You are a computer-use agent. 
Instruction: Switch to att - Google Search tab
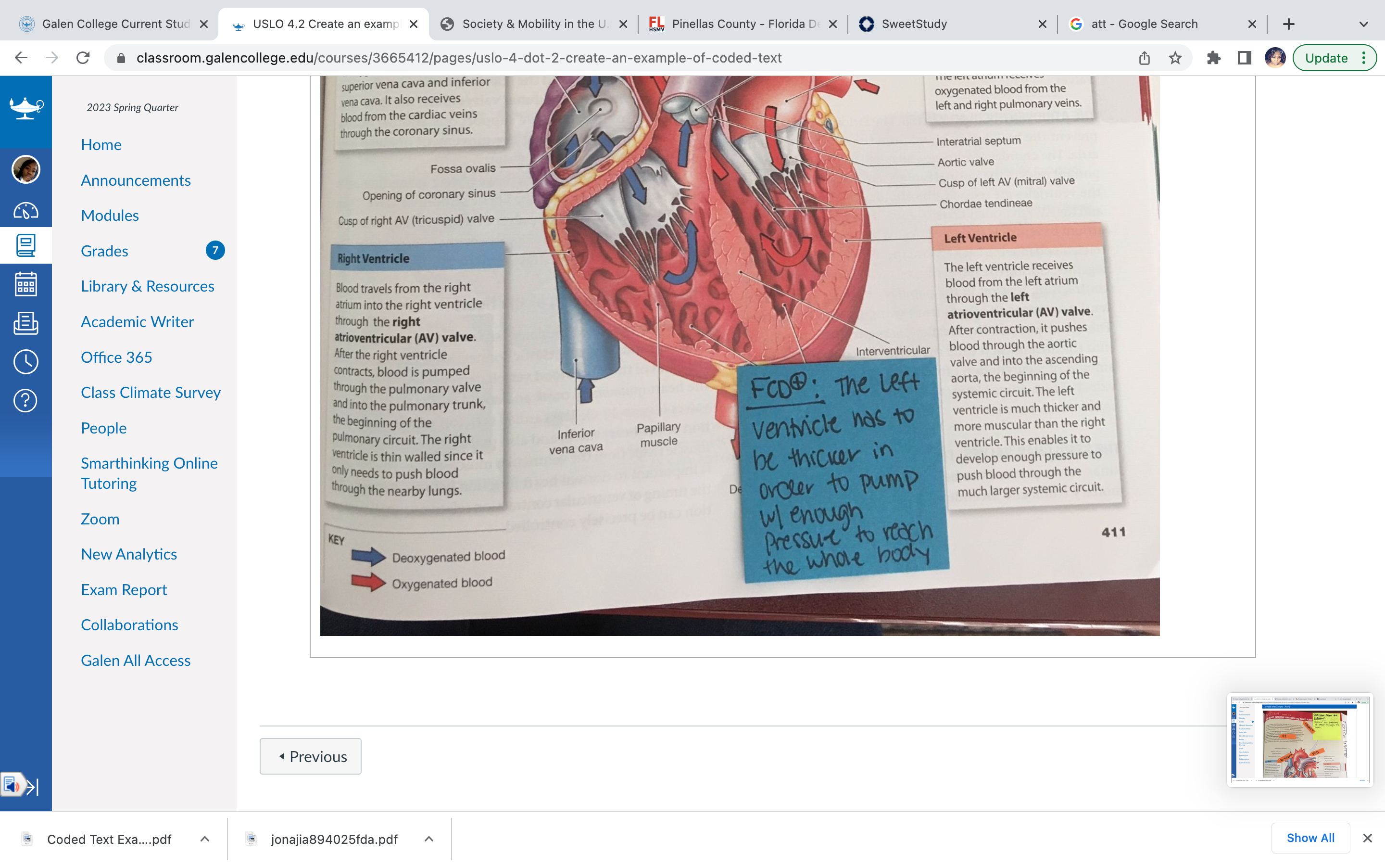click(1162, 24)
